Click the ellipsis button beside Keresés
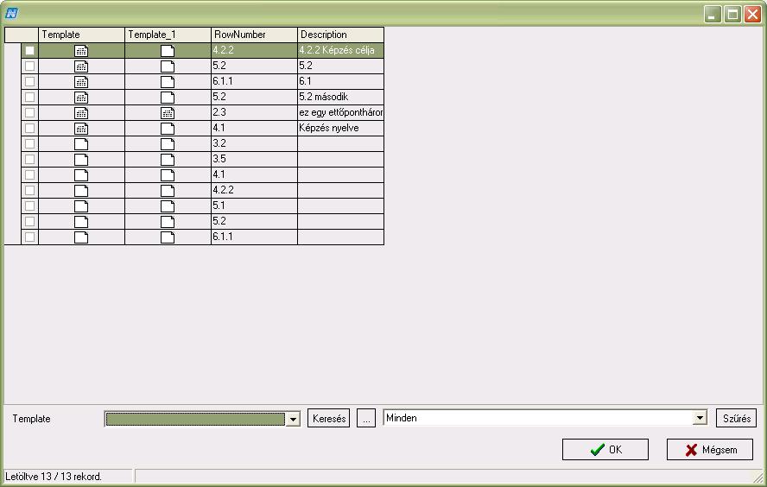 366,419
